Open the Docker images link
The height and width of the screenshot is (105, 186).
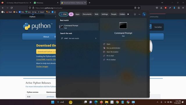pyautogui.click(x=42, y=66)
